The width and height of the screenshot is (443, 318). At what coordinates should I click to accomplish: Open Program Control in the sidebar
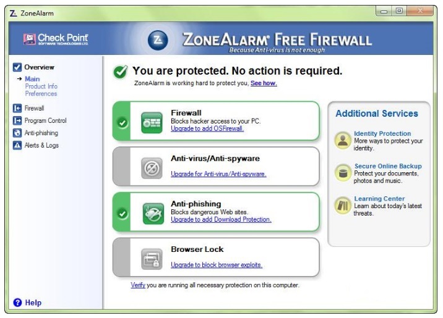(45, 120)
